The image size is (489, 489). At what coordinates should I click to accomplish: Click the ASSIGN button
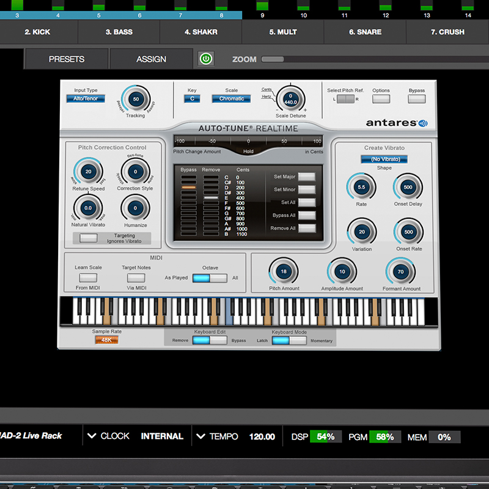(x=151, y=59)
